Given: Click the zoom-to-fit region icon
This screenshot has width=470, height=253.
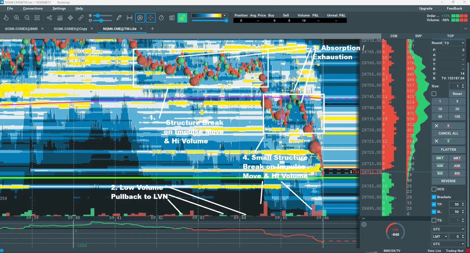Looking at the screenshot, I should tap(37, 18).
